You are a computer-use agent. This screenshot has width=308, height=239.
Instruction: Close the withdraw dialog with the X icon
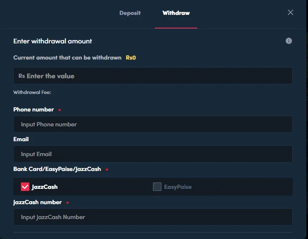(x=291, y=13)
